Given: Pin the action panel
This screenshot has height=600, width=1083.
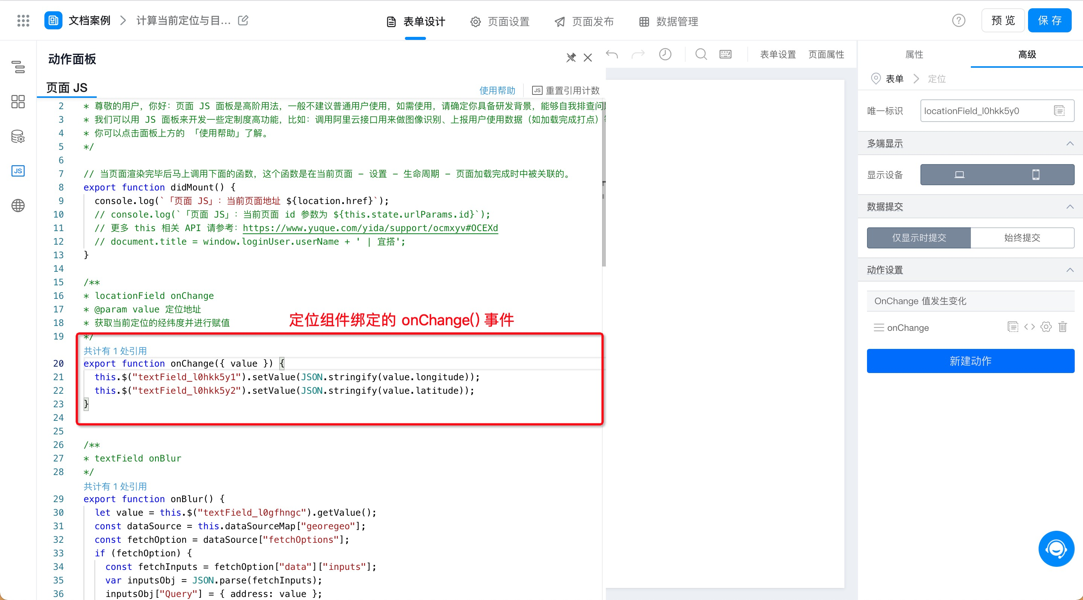Looking at the screenshot, I should pyautogui.click(x=571, y=58).
